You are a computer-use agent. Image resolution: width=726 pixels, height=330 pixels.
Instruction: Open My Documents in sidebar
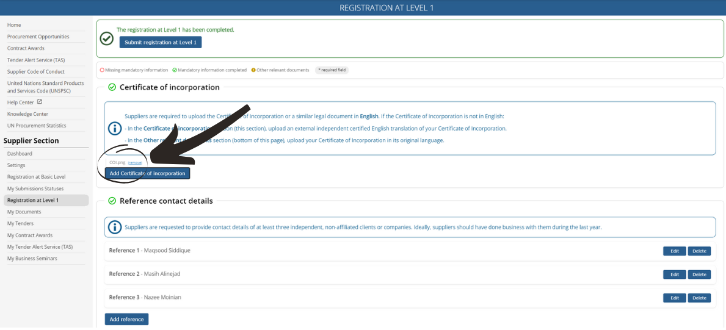pos(24,212)
